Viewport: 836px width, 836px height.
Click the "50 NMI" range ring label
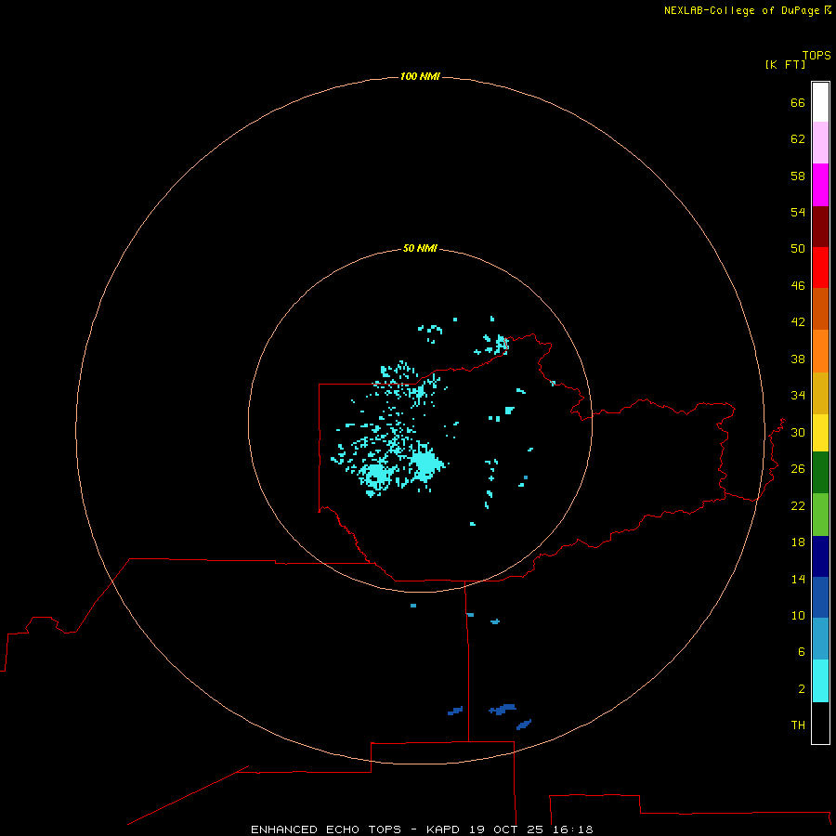(x=420, y=248)
